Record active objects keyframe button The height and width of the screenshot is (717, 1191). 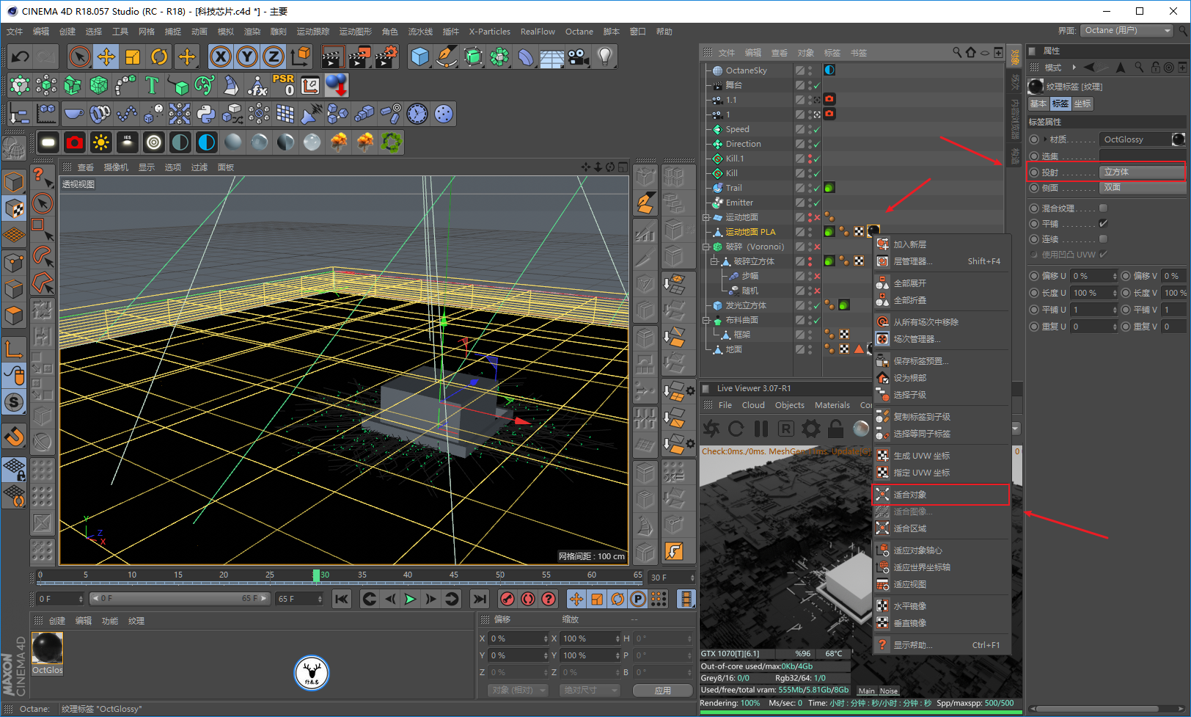507,599
